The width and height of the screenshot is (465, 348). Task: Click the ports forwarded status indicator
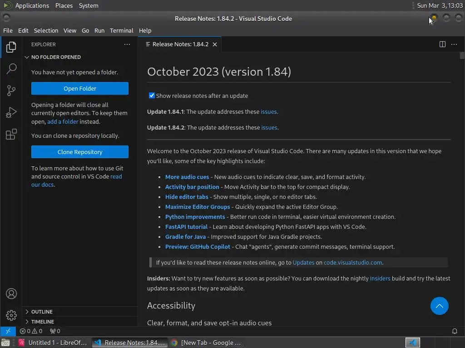tap(55, 331)
